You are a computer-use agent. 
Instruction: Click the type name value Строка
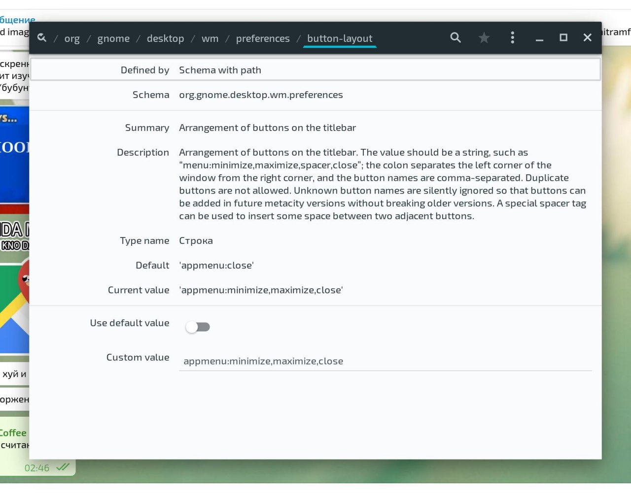coord(196,241)
